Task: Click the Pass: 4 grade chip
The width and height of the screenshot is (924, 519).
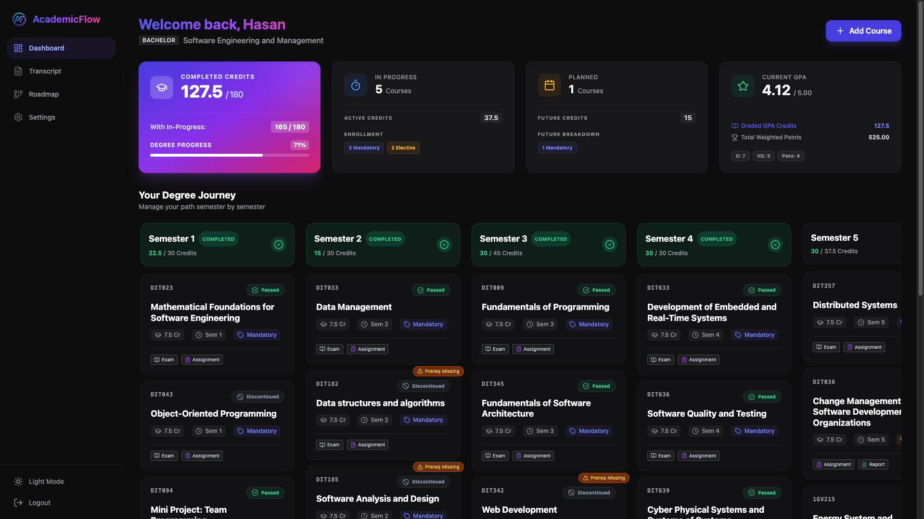Action: click(x=791, y=156)
